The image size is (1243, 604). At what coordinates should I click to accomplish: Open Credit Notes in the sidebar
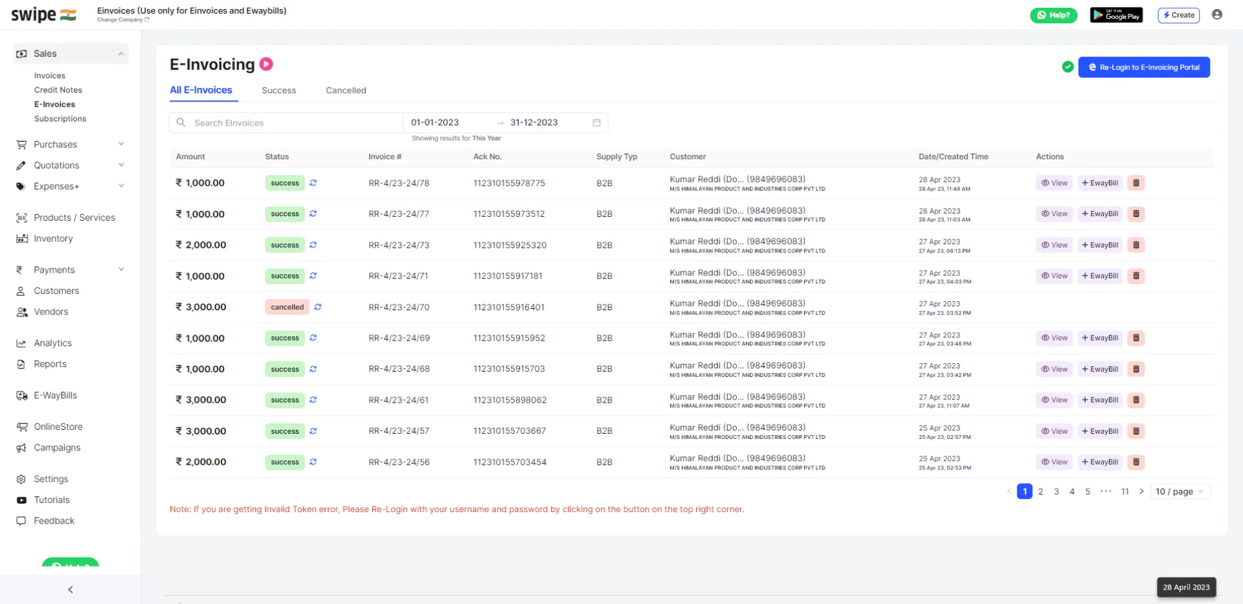click(58, 90)
